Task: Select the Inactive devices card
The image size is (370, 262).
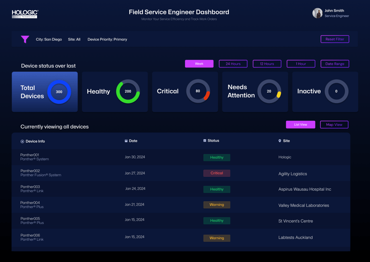Action: click(x=325, y=92)
